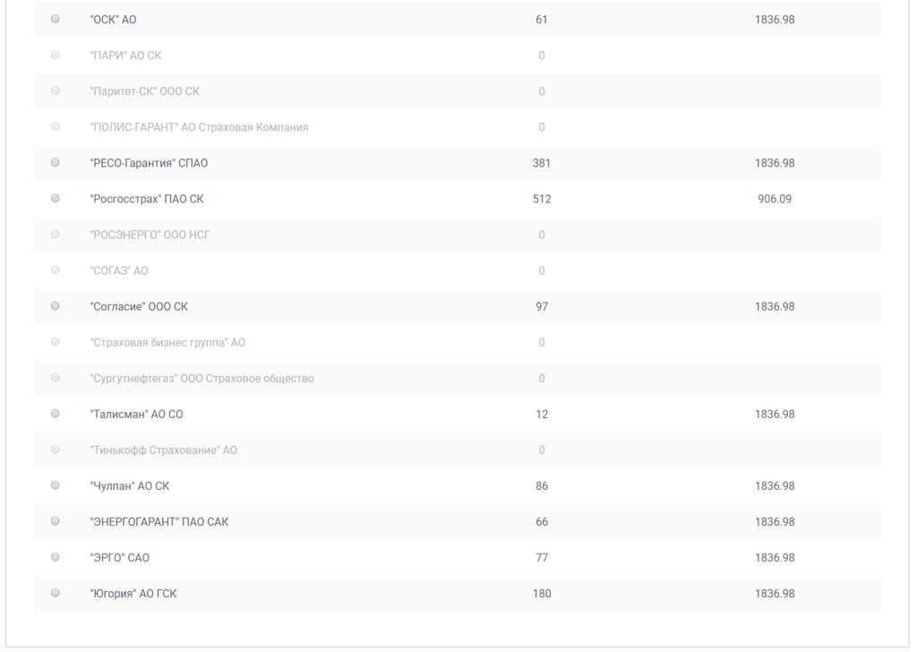Screen dimensions: 917x652
Task: Click the count 512 in Росгосстрах row
Action: (x=542, y=199)
